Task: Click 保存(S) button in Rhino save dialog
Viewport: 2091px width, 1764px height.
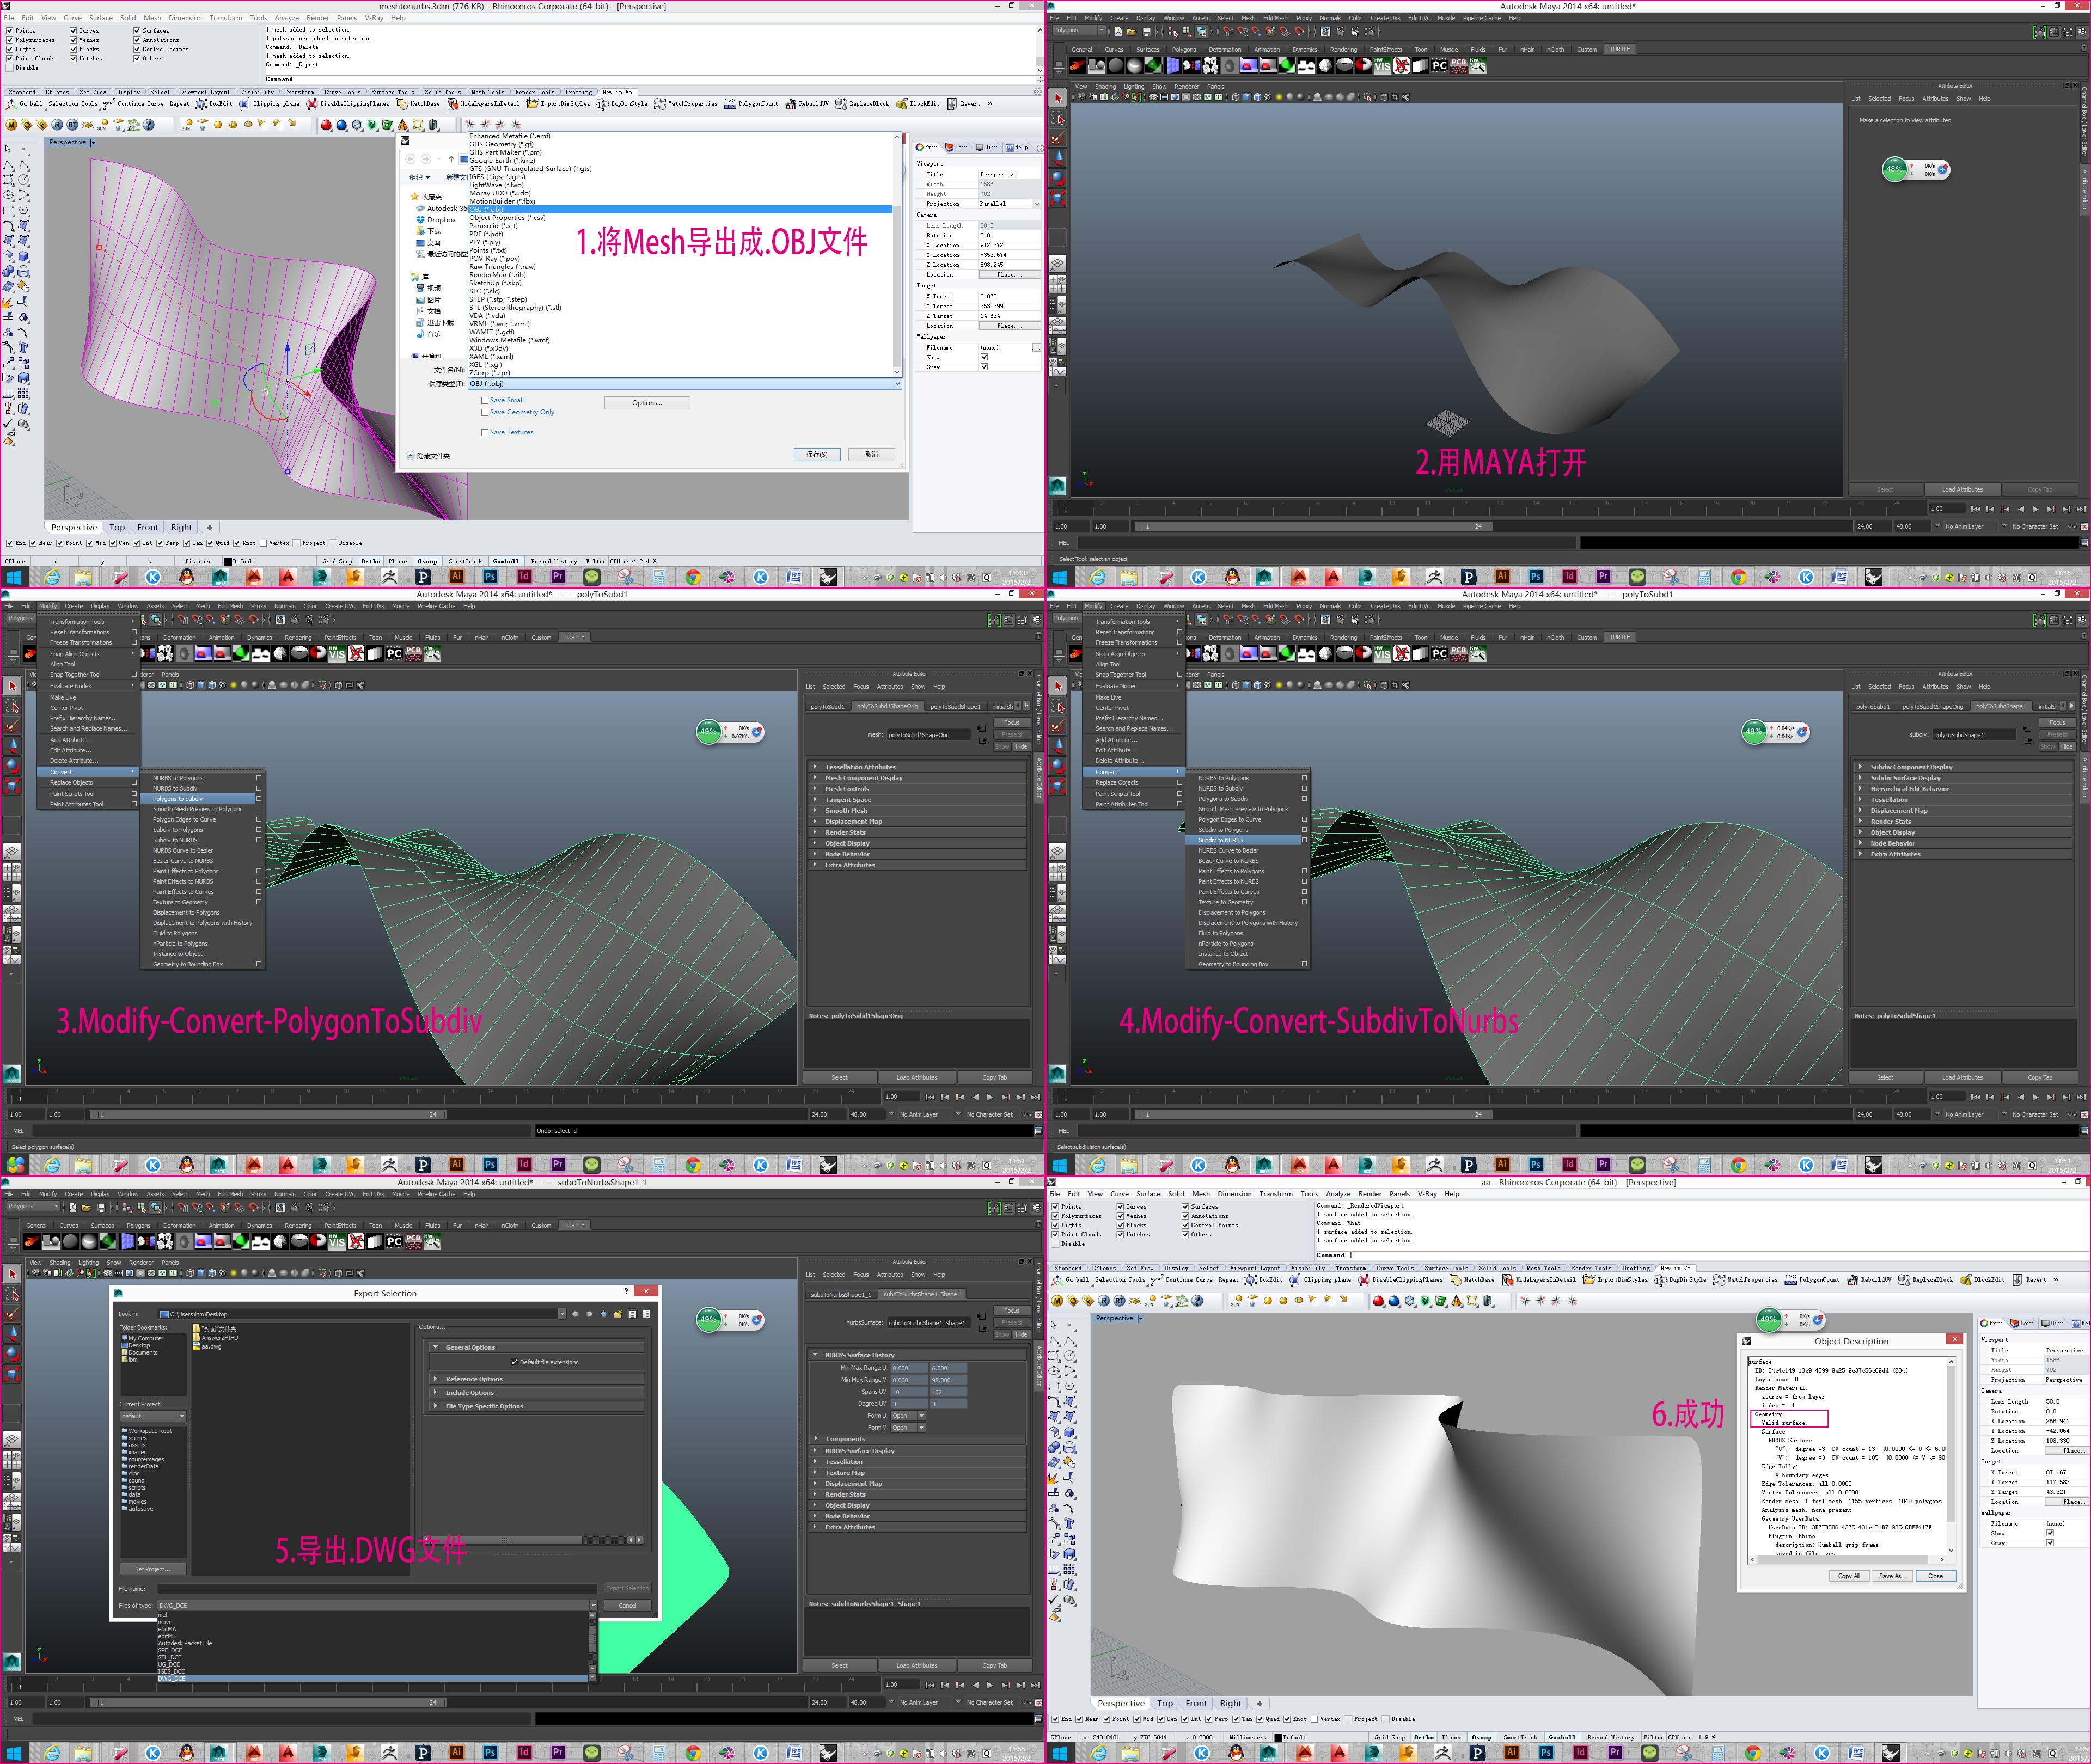Action: pyautogui.click(x=817, y=454)
